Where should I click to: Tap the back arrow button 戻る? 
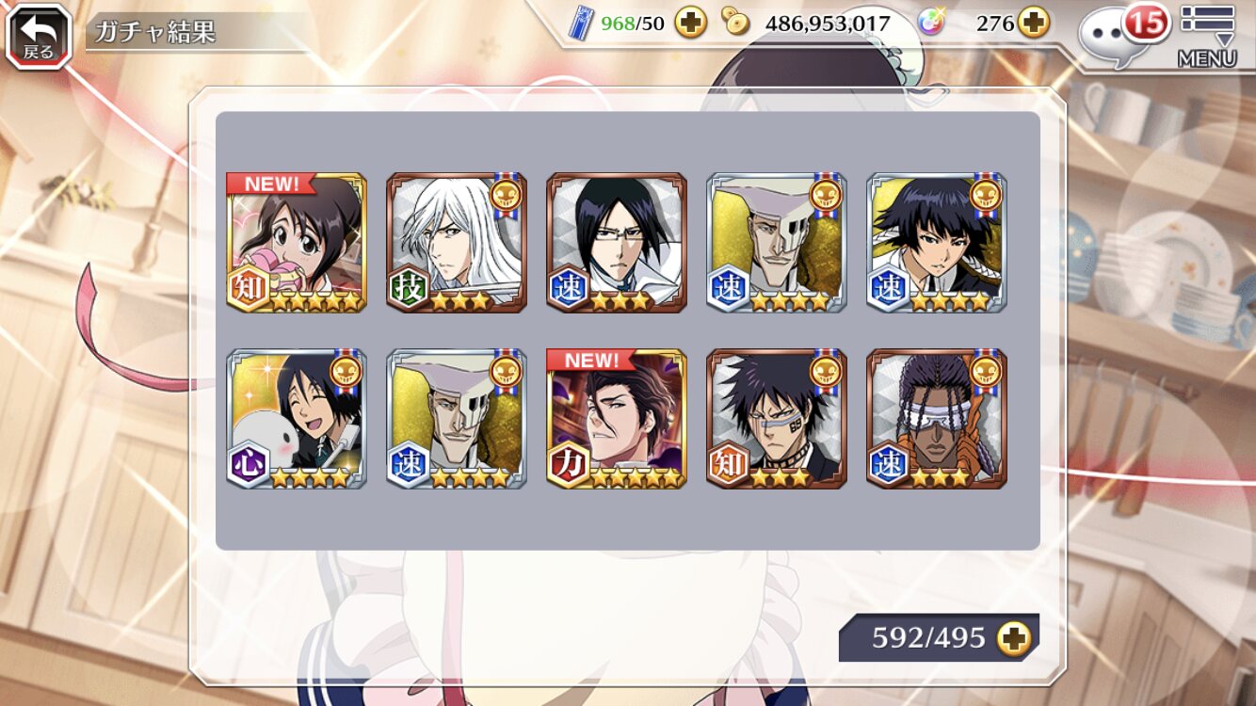point(39,37)
